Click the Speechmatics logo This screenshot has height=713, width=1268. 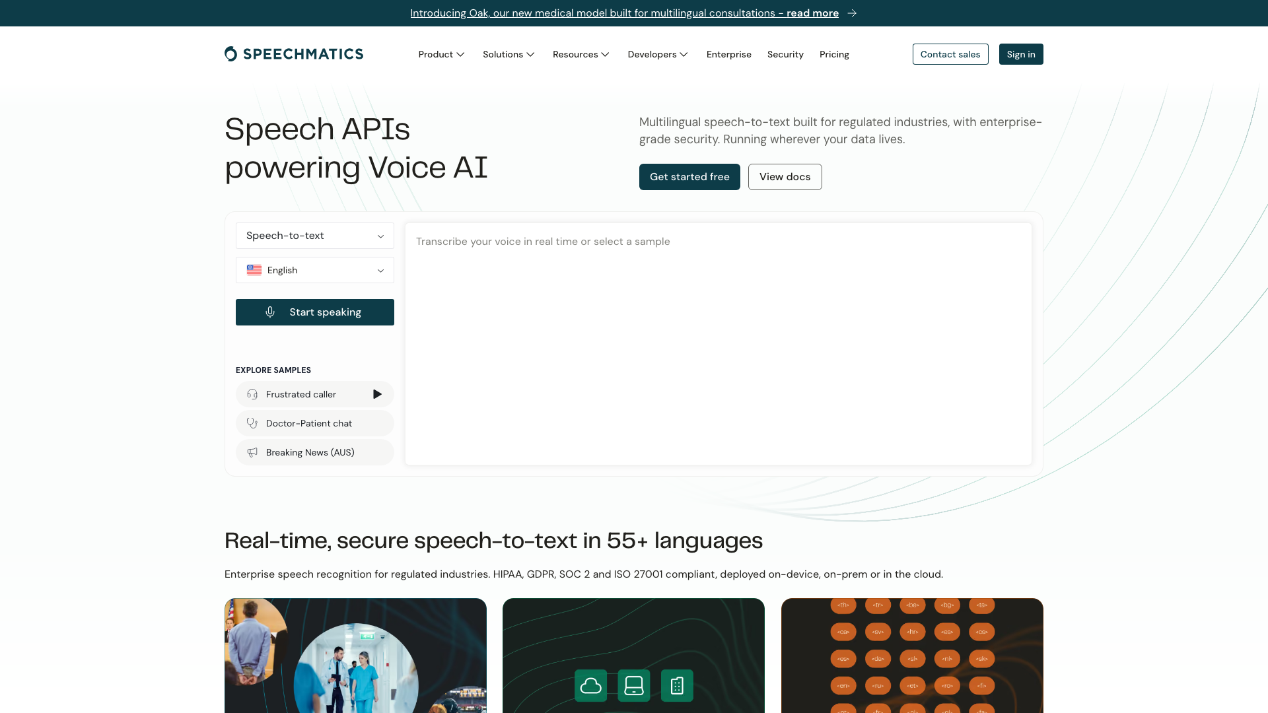pyautogui.click(x=294, y=54)
